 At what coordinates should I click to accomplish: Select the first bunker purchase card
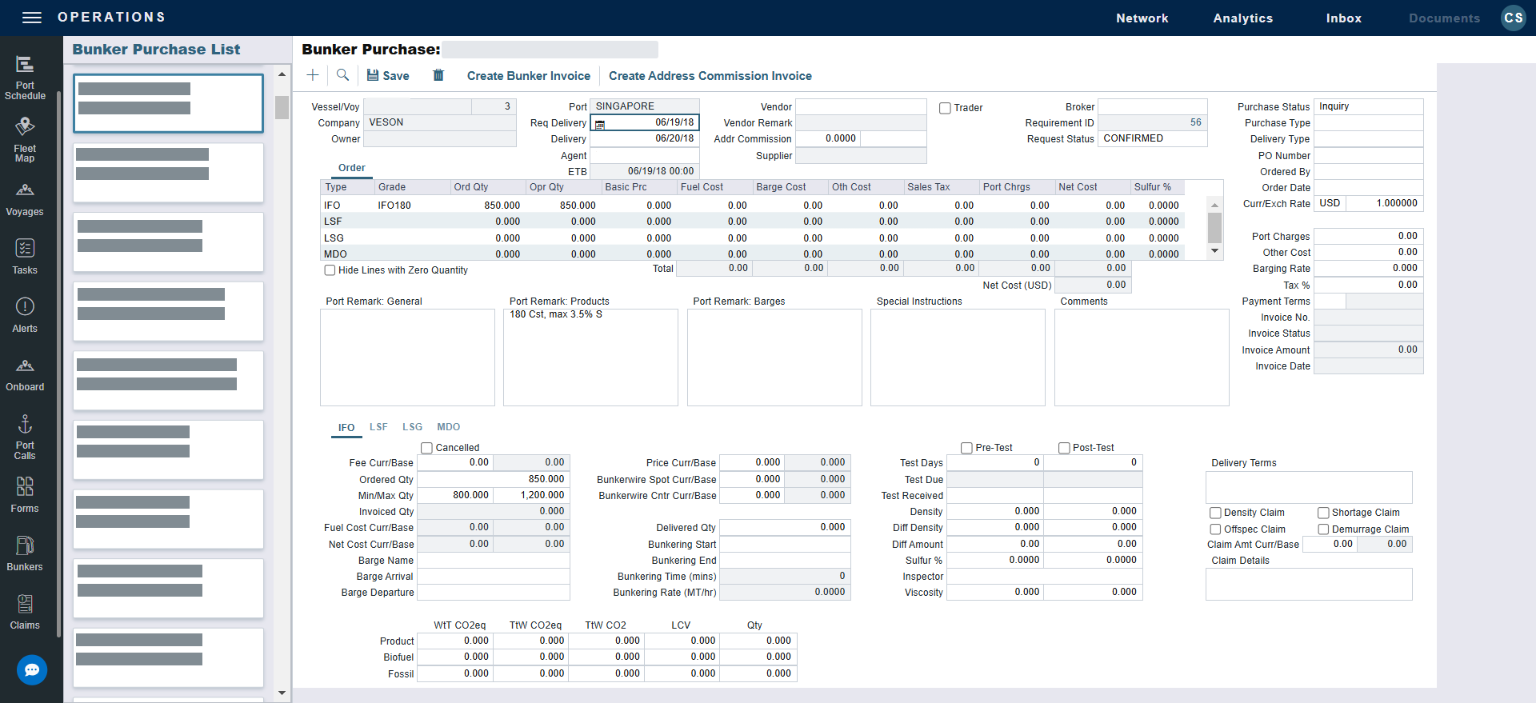point(168,103)
